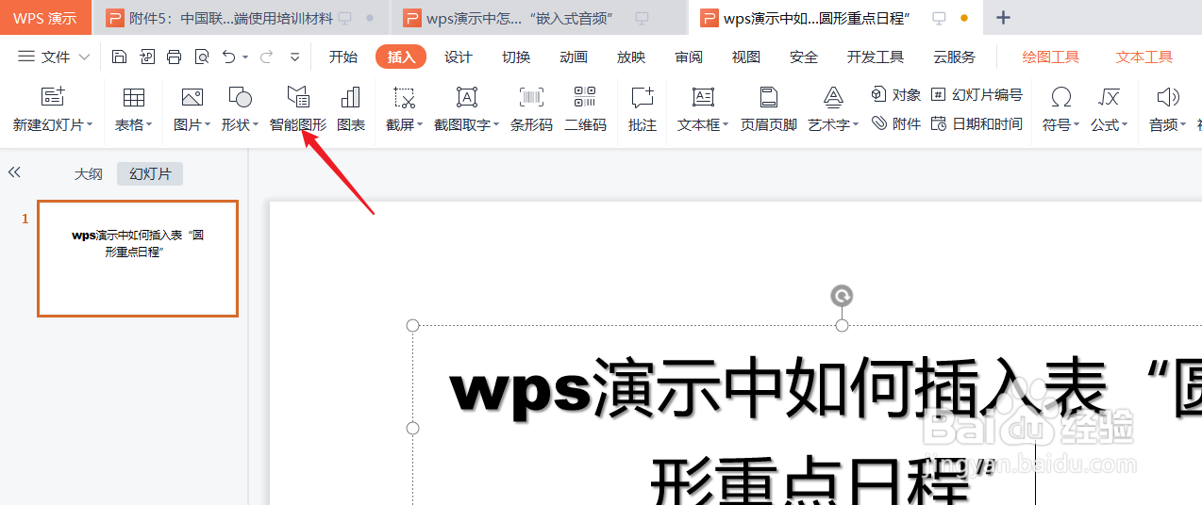Switch to the 开始 ribbon tab
This screenshot has height=505, width=1202.
point(343,57)
